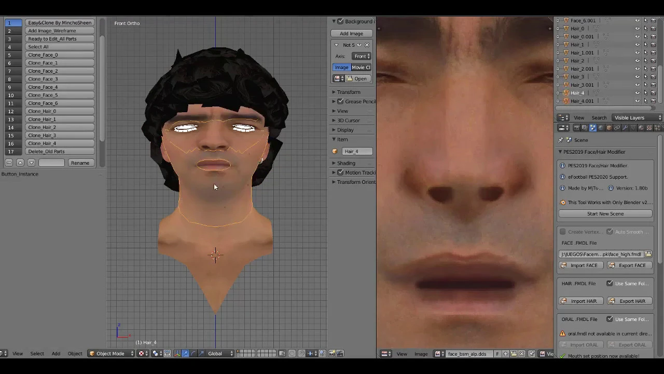Toggle the Grease Pencil checkbox
Viewport: 664px width, 374px height.
point(340,101)
